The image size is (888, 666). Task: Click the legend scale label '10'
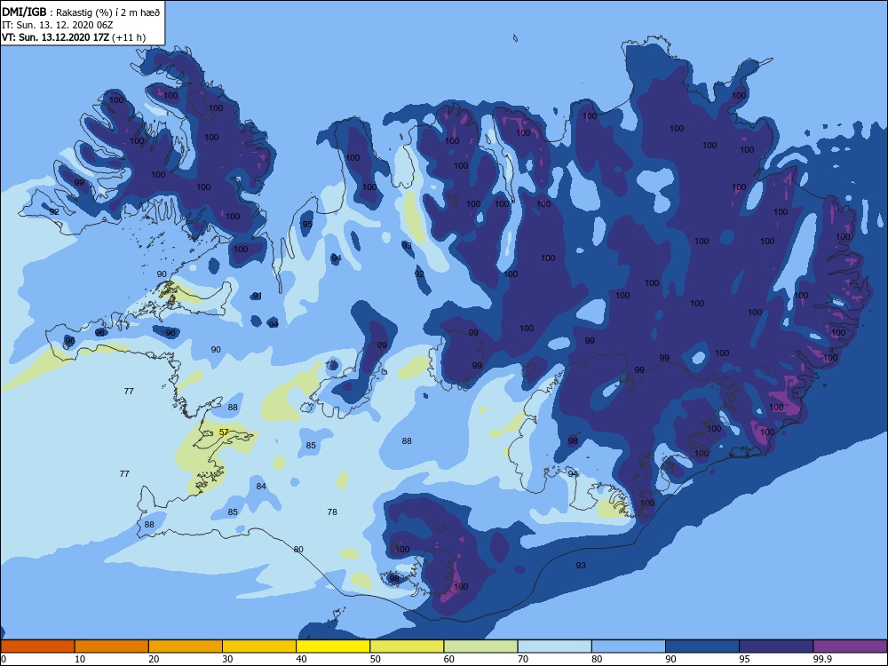coord(80,659)
